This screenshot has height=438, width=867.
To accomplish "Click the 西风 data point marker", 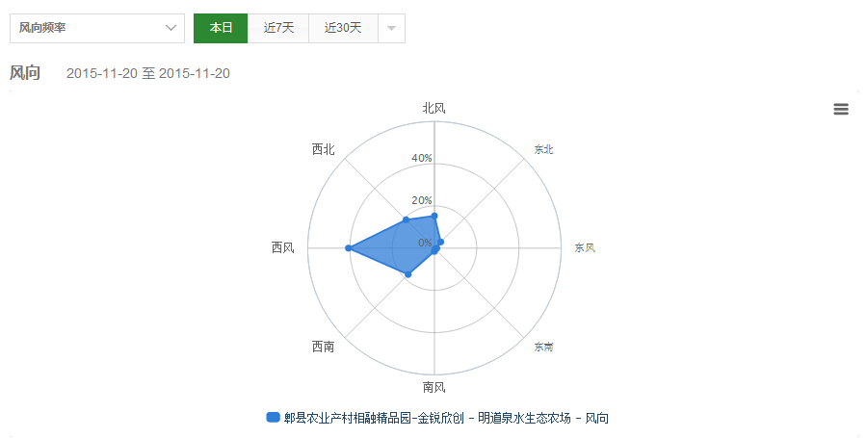I will [348, 248].
